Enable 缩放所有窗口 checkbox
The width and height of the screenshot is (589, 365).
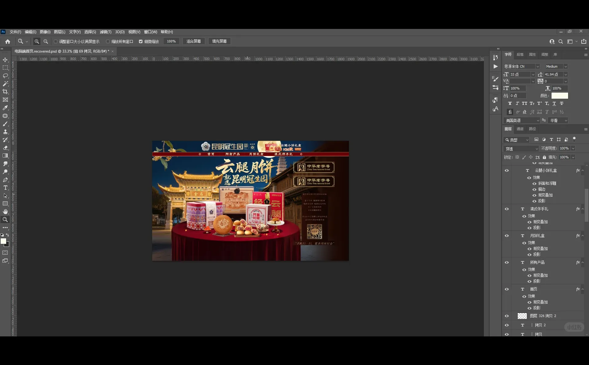click(x=108, y=42)
